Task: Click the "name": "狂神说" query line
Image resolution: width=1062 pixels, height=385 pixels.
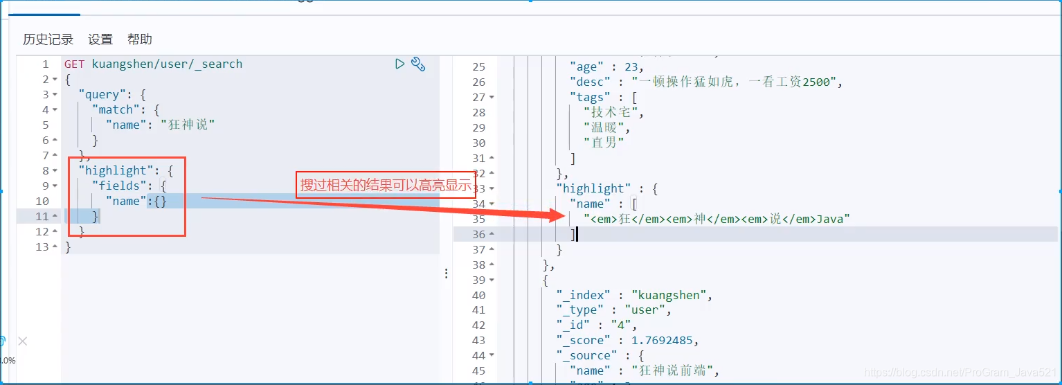Action: coord(161,125)
